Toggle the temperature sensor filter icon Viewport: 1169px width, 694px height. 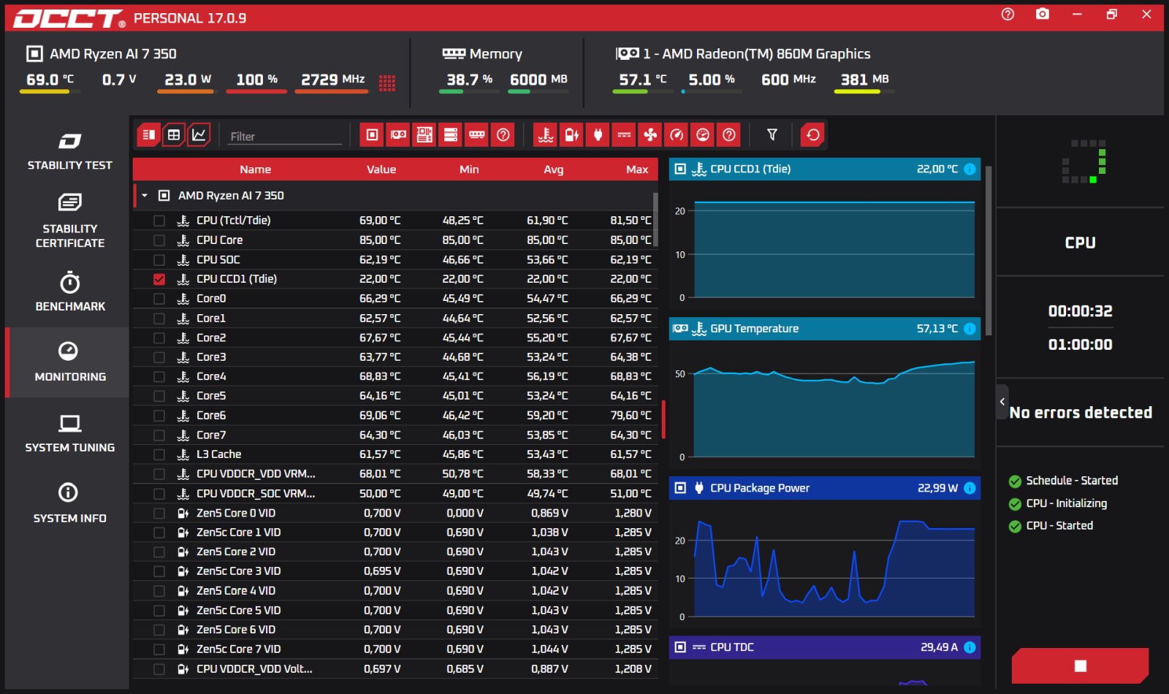point(545,134)
